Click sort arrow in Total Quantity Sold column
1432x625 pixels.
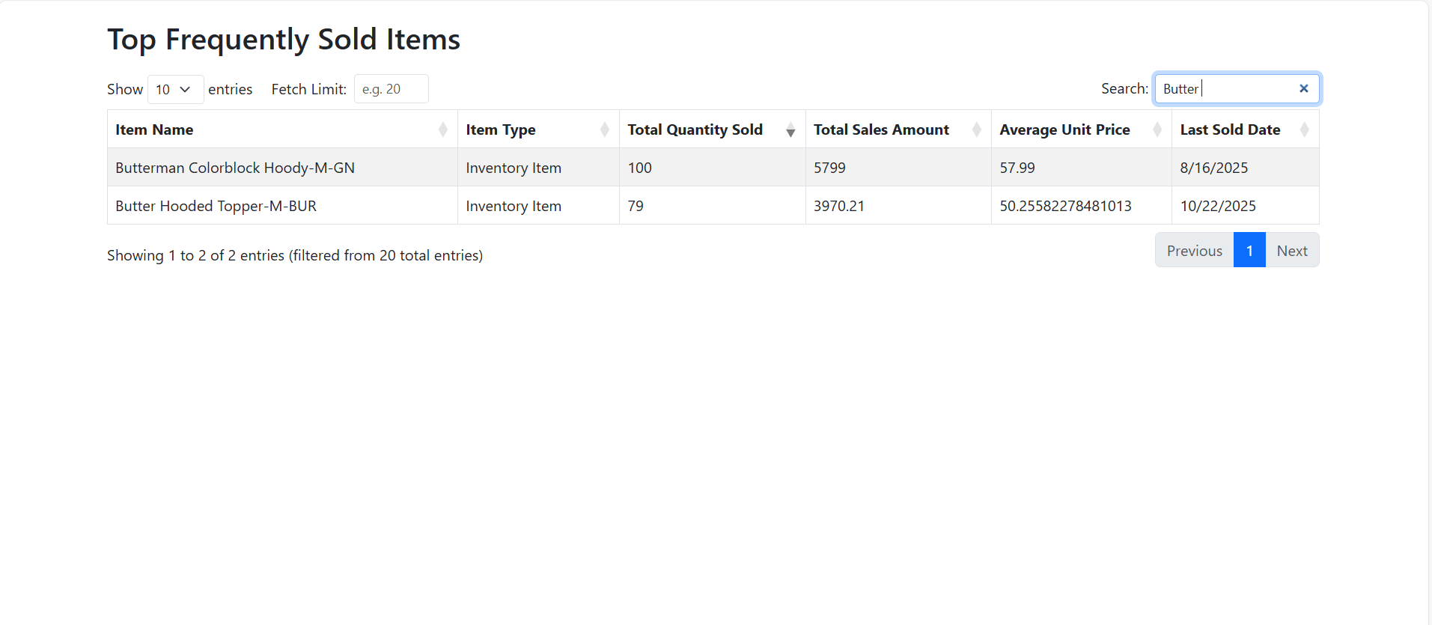(790, 130)
